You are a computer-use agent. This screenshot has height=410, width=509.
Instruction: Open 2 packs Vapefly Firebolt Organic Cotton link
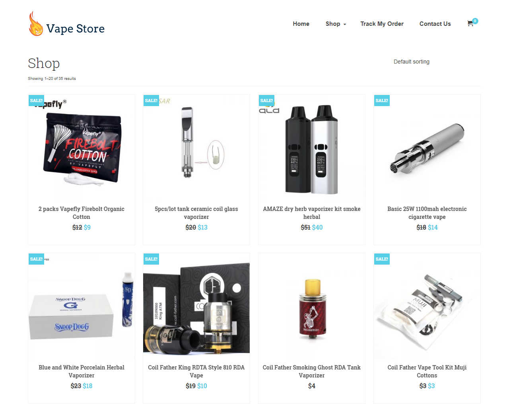[82, 213]
